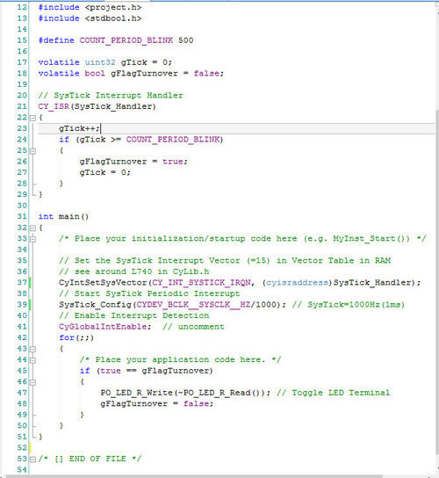Click the PO_LED_R_Write call on line 47
Screen dimensions: 439x478
click(136, 393)
